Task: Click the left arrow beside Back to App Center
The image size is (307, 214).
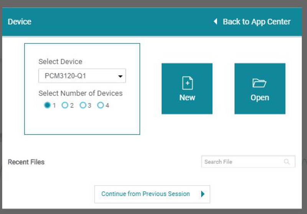Action: (x=215, y=22)
